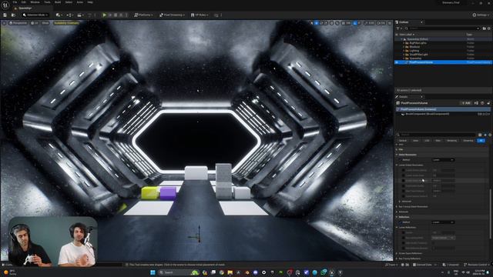The height and width of the screenshot is (277, 493).
Task: Click the browse content icon next to save
Action: 13,15
